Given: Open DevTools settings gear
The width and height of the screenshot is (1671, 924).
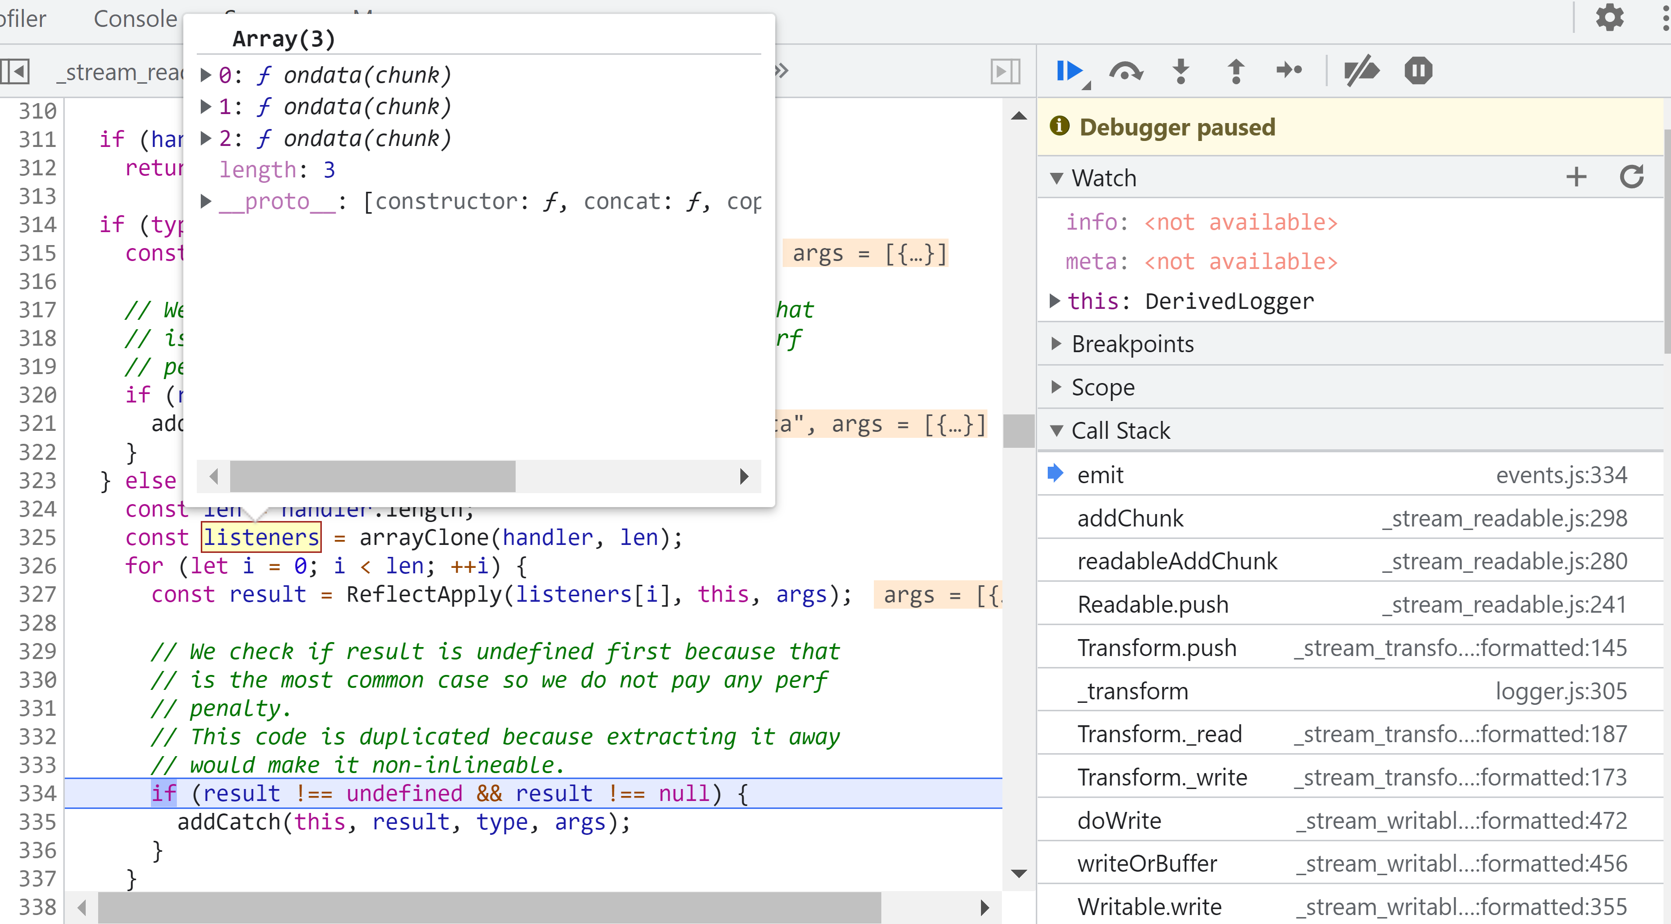Looking at the screenshot, I should [1609, 18].
